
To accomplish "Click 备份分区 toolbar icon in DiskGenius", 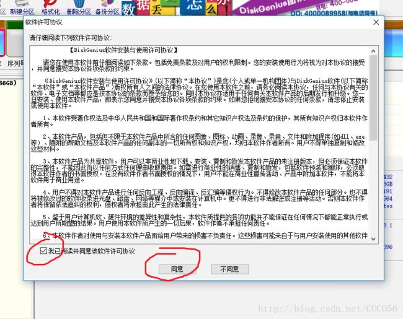I will [107, 7].
